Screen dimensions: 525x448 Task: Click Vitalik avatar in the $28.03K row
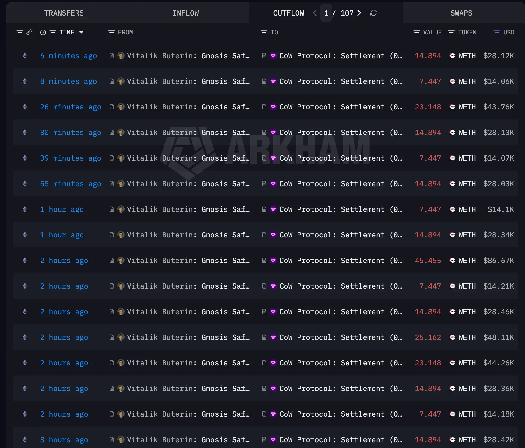click(121, 183)
